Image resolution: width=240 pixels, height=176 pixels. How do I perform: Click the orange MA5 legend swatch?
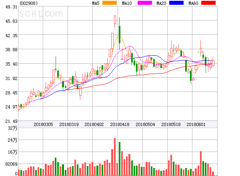click(x=110, y=3)
